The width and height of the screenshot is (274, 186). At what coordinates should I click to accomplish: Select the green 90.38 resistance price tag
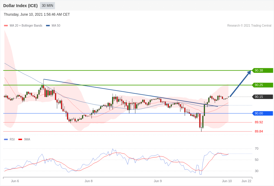click(x=262, y=70)
